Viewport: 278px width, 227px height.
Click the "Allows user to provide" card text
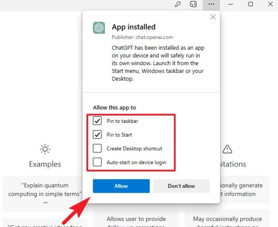click(136, 219)
